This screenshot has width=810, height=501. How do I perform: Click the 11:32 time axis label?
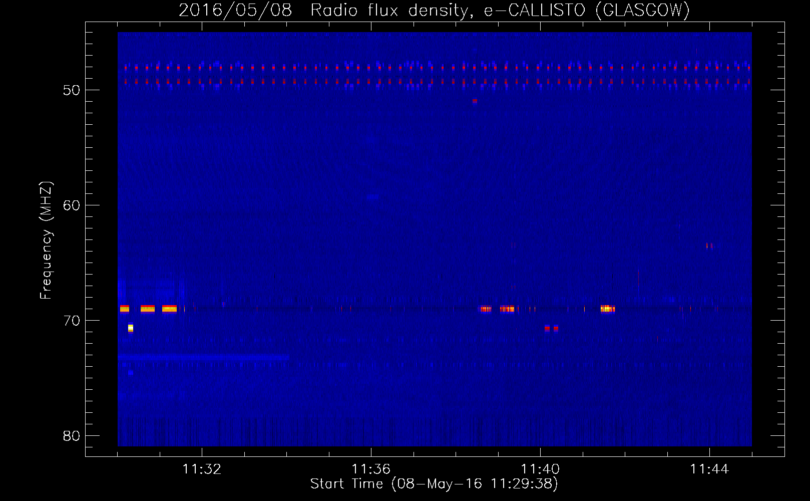tap(202, 469)
